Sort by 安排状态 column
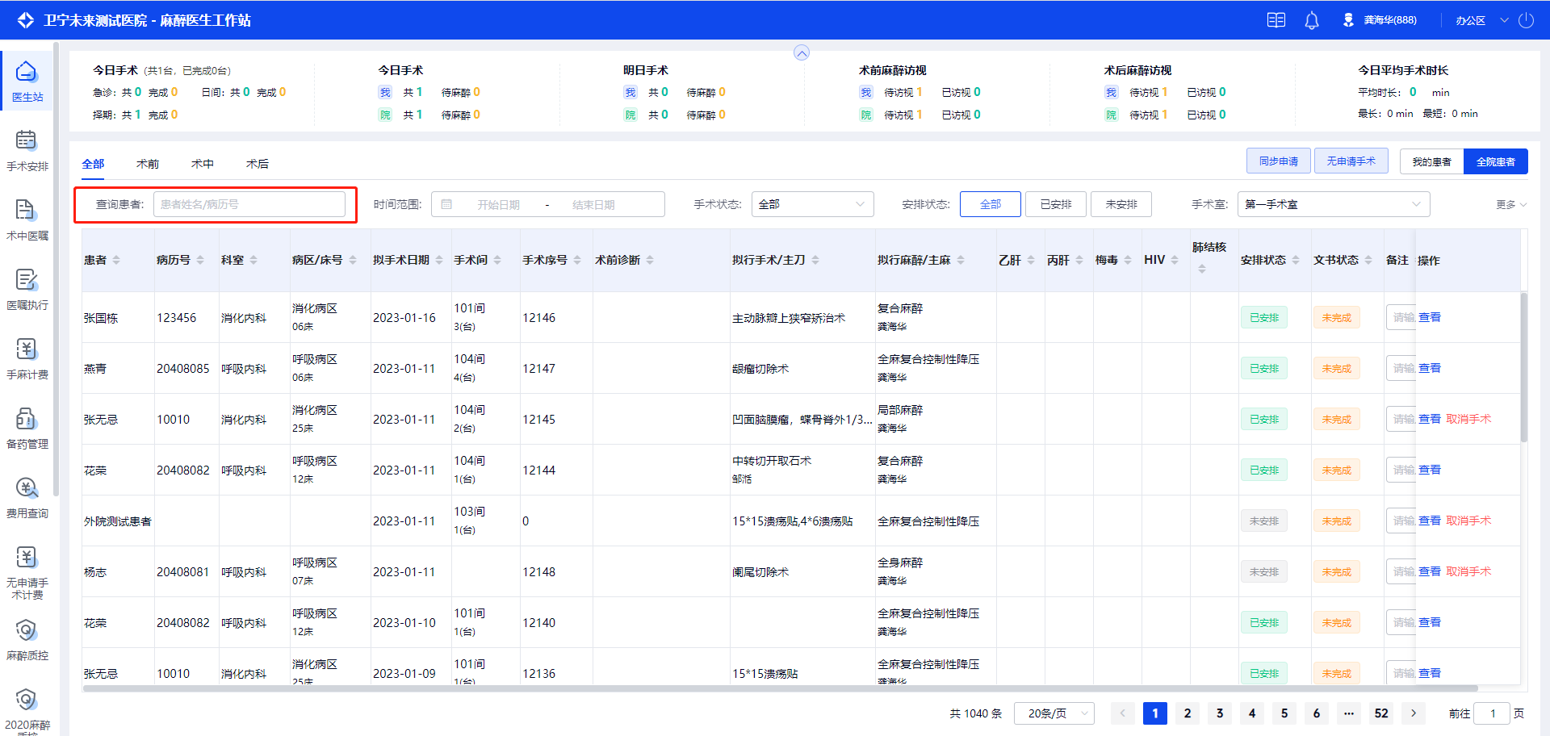1550x736 pixels. pos(1296,260)
